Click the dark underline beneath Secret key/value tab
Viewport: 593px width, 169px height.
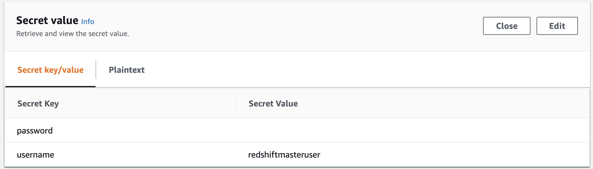point(50,87)
